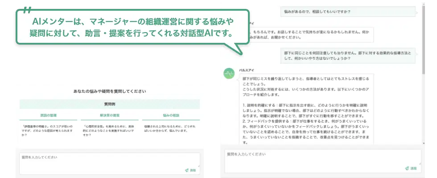Image resolution: width=437 pixels, height=178 pixels.
Task: Click the 質問例 header bar
Action: [x=110, y=104]
